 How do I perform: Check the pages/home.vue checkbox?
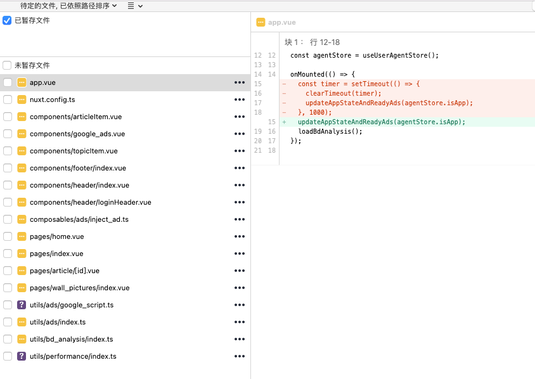tap(8, 236)
